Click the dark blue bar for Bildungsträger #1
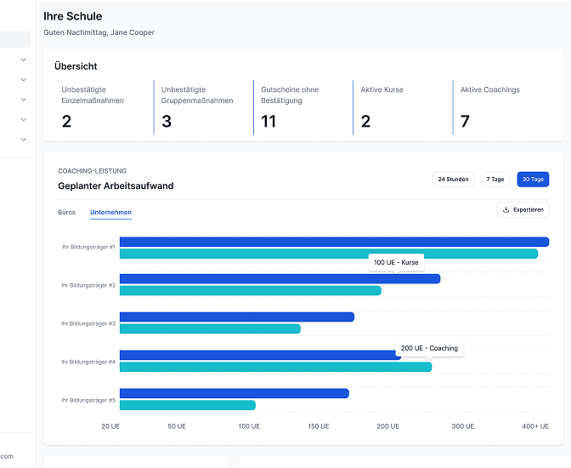This screenshot has width=571, height=468. click(x=334, y=242)
